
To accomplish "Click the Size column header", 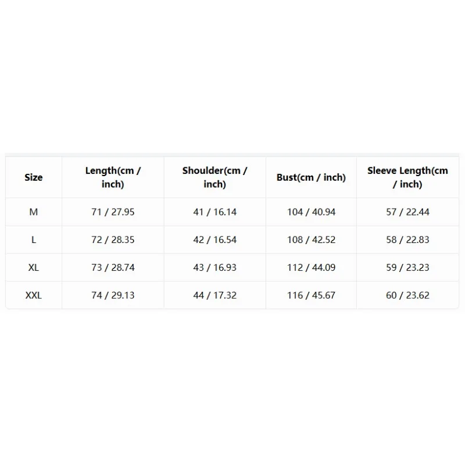I will click(x=34, y=177).
